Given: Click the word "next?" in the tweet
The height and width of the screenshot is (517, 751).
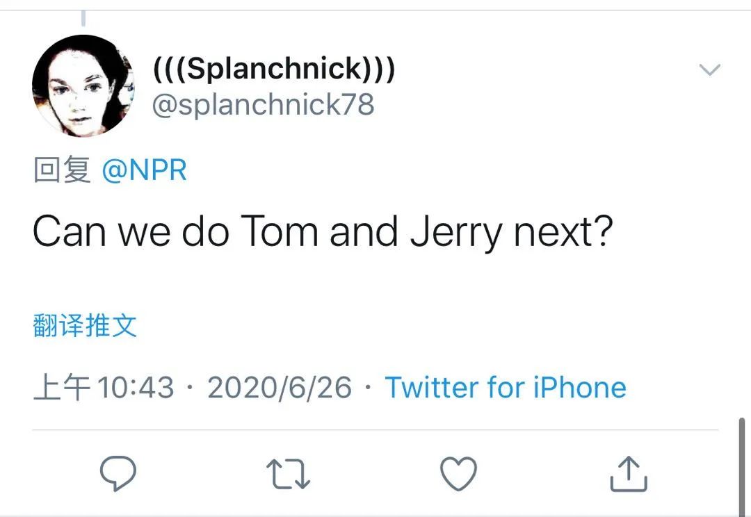Looking at the screenshot, I should (563, 232).
